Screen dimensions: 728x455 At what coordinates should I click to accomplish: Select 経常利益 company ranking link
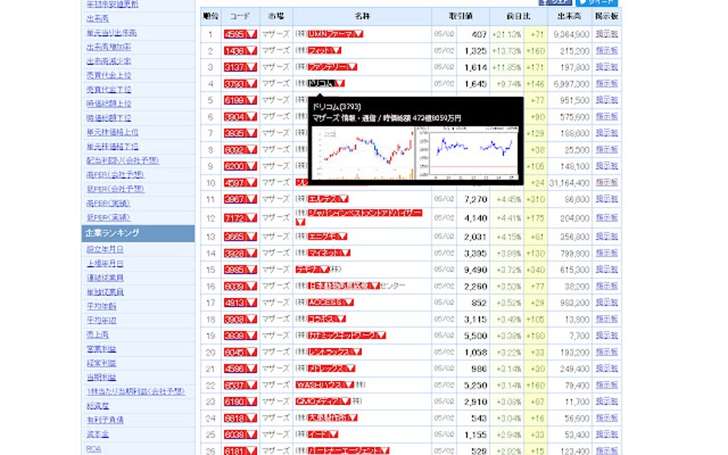coord(101,363)
